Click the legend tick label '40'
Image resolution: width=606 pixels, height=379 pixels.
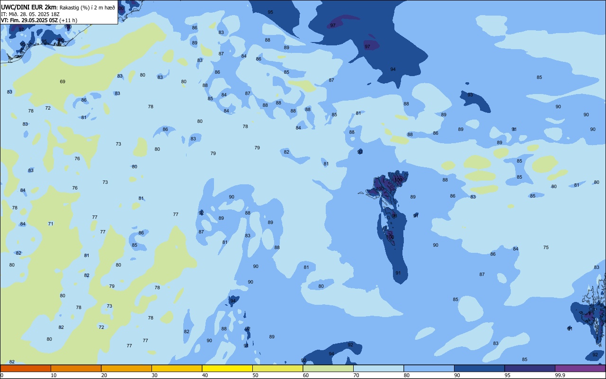[205, 375]
